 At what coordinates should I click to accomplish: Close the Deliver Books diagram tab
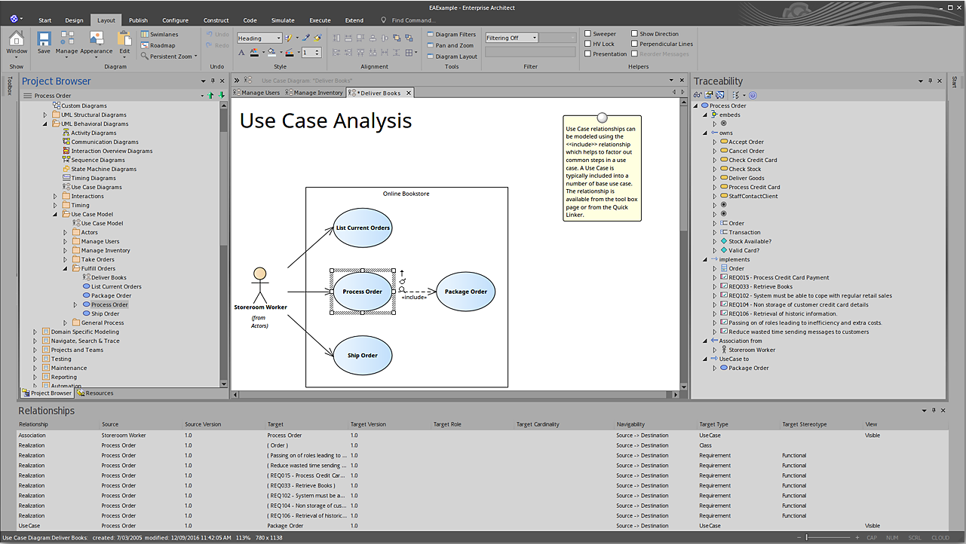[x=409, y=93]
